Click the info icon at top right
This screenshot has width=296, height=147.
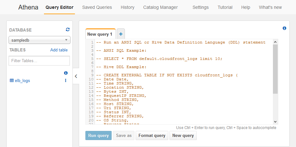[284, 28]
